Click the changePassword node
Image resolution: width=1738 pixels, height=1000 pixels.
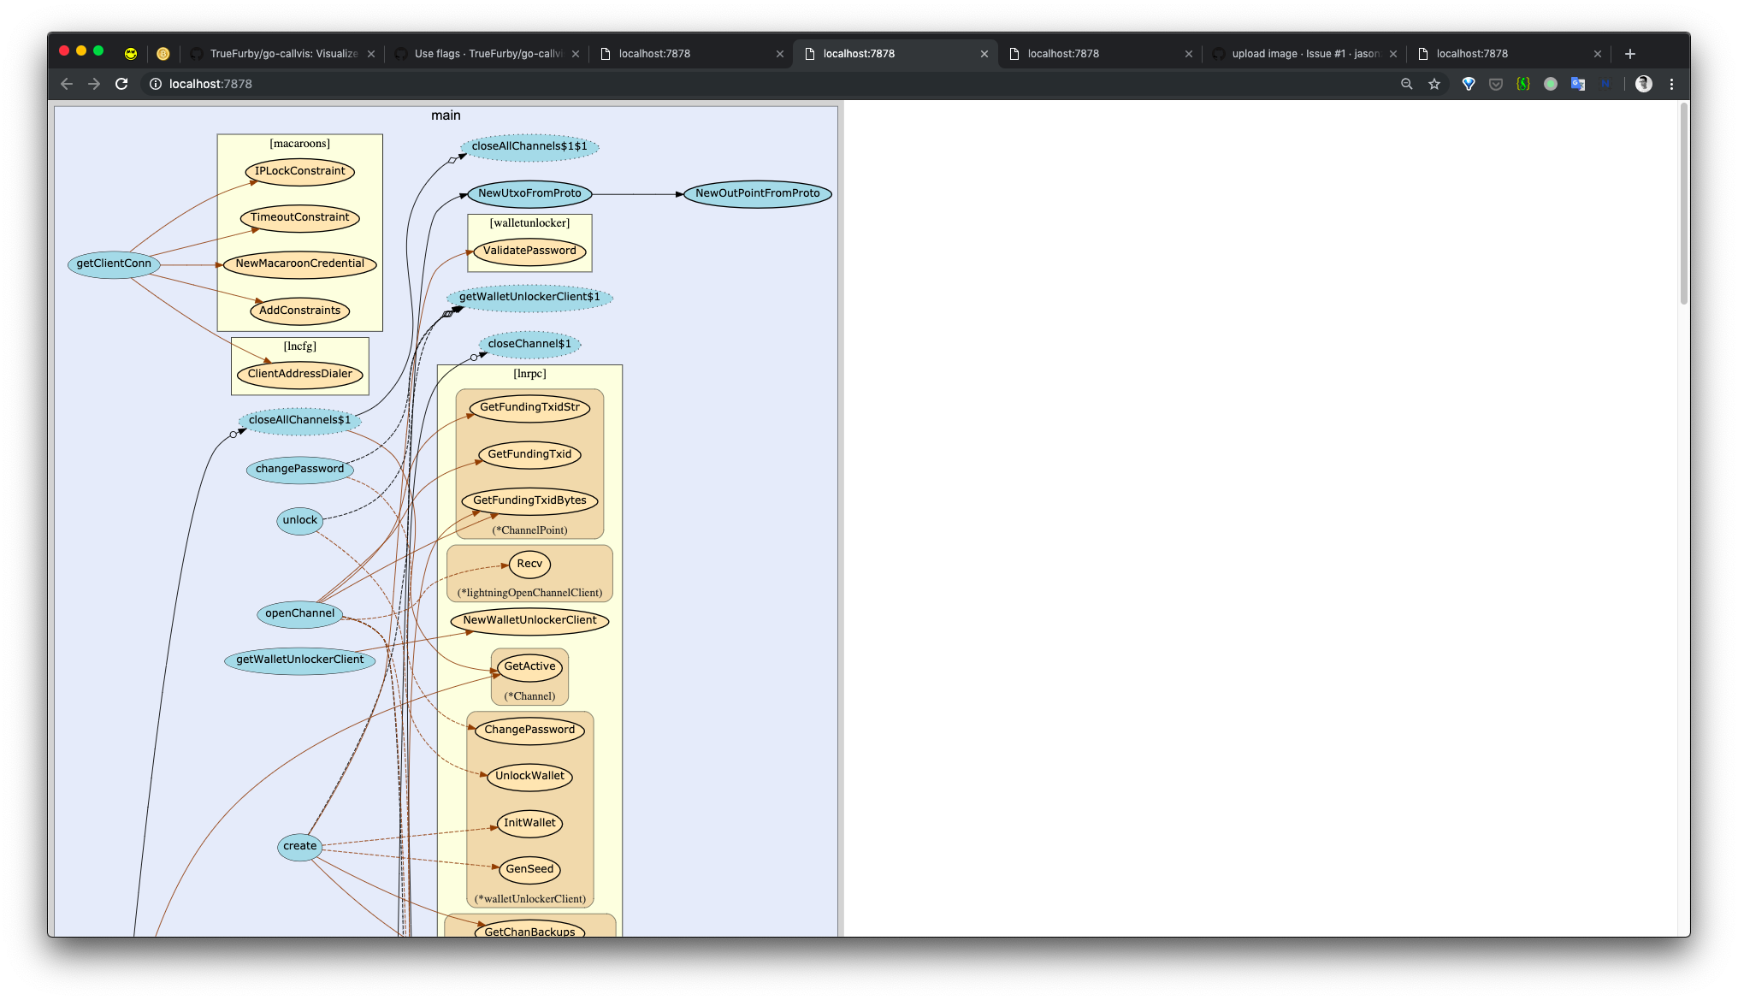pos(300,469)
